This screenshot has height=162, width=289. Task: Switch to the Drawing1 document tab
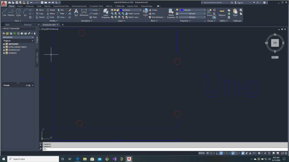pyautogui.click(x=28, y=24)
